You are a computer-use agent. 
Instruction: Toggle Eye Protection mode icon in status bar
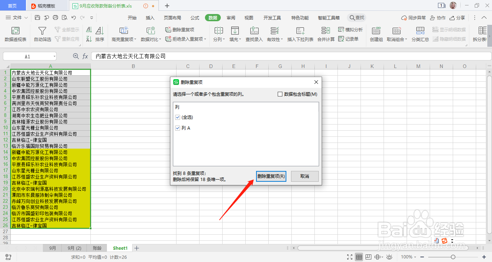(389, 257)
